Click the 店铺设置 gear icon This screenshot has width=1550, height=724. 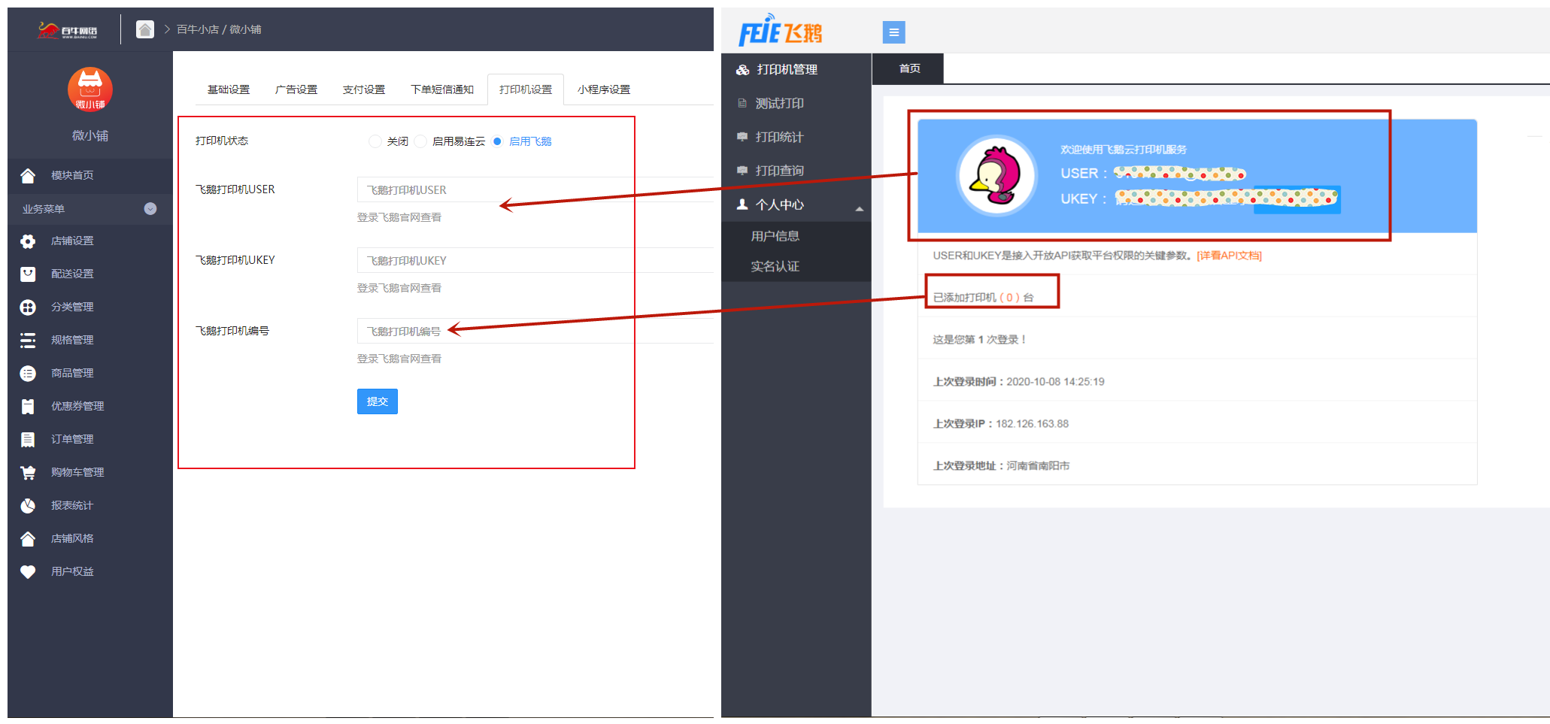28,241
